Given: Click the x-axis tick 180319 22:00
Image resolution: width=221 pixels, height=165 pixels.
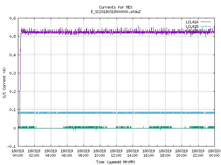Looking at the screenshot, I should (x=198, y=153).
